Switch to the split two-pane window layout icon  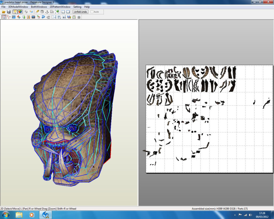(63, 12)
